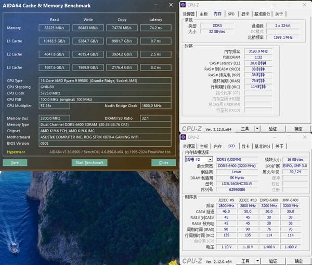Click the Save button in AIDA64

point(15,162)
